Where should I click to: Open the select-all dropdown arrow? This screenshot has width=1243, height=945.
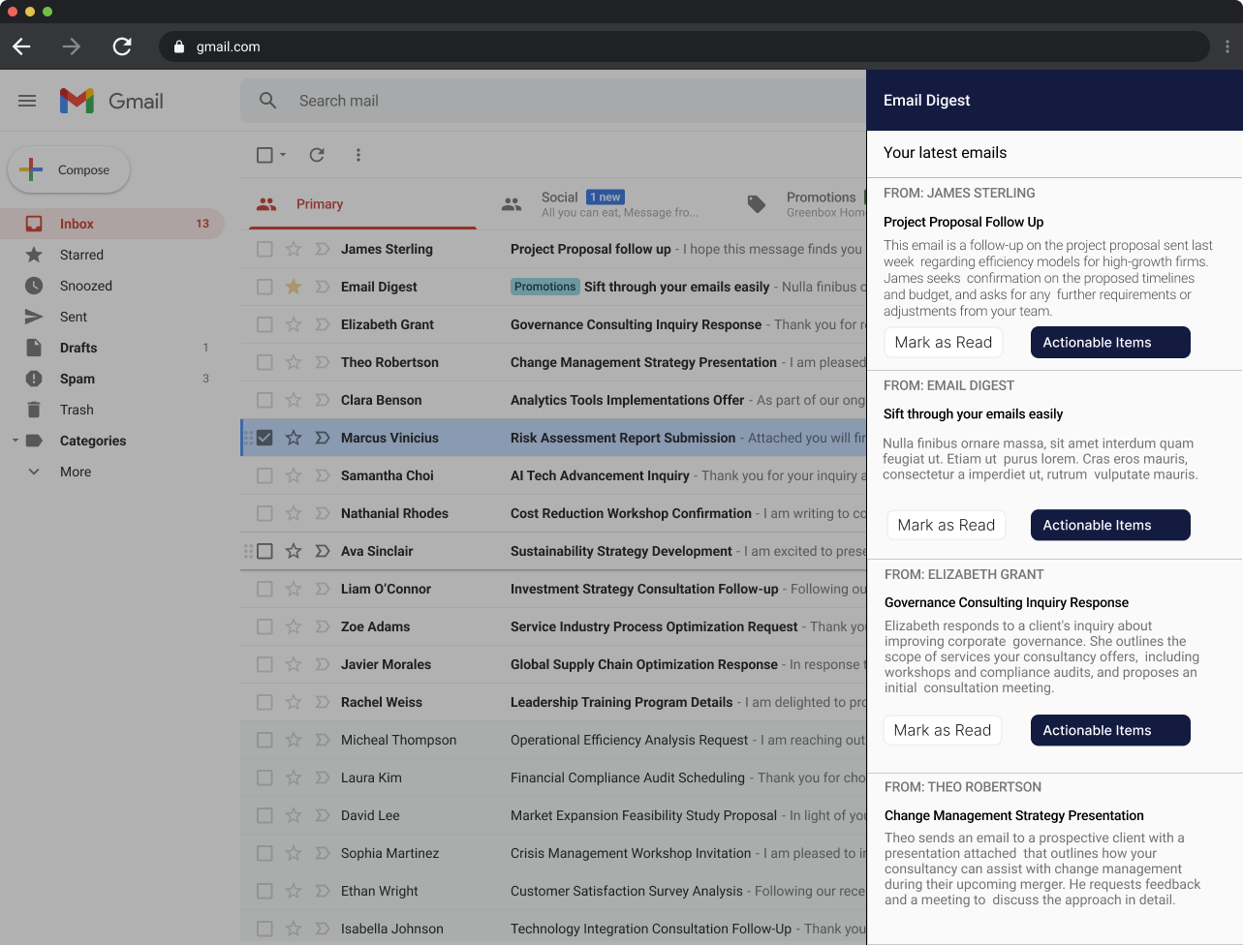click(x=283, y=155)
